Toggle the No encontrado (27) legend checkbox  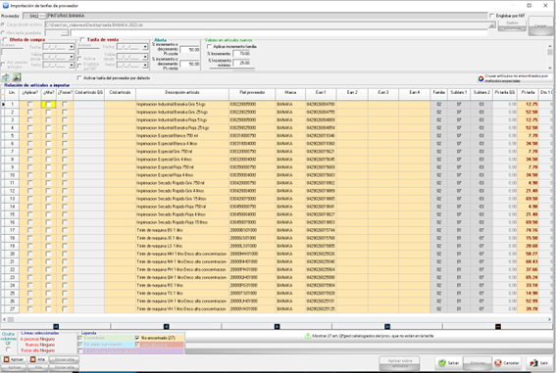[x=137, y=338]
